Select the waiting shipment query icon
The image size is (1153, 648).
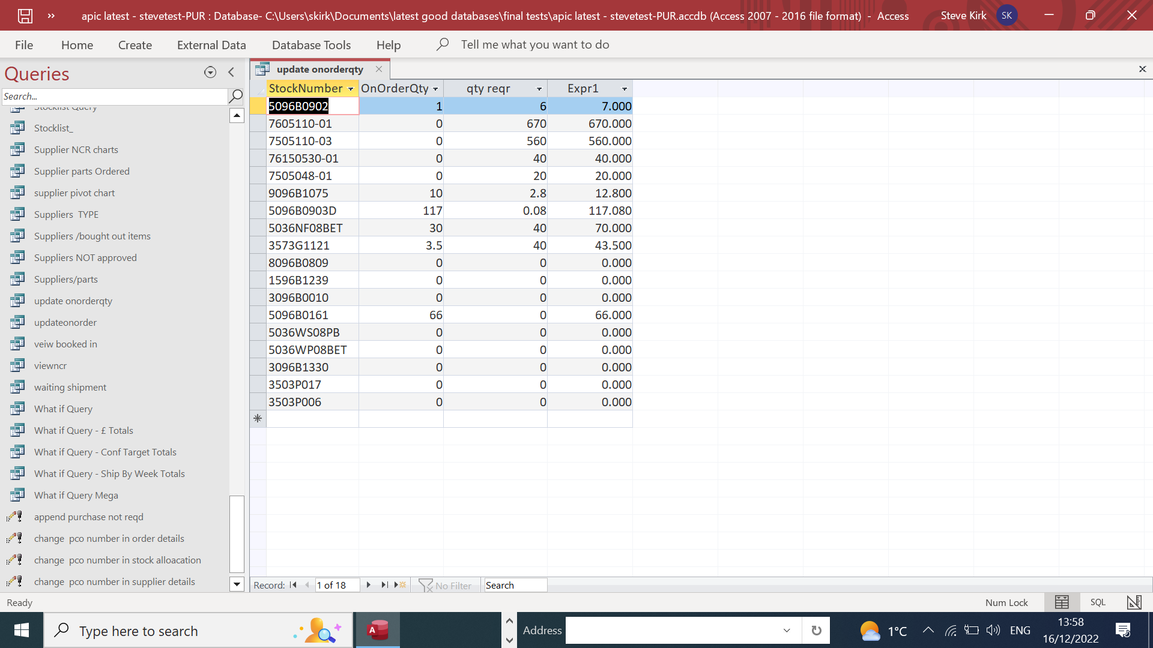[x=17, y=387]
